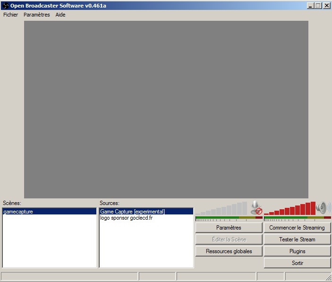Image resolution: width=332 pixels, height=282 pixels.
Task: Toggle the muted microphone icon
Action: coord(256,207)
